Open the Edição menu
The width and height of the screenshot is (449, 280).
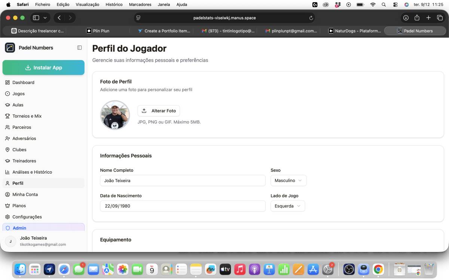point(63,4)
